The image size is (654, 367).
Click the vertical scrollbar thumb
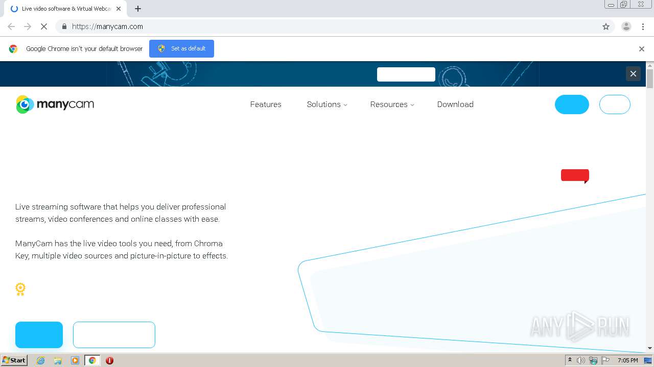tap(650, 79)
